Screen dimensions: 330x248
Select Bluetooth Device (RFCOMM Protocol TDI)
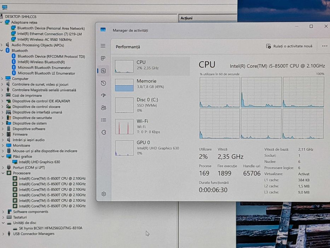pos(51,56)
